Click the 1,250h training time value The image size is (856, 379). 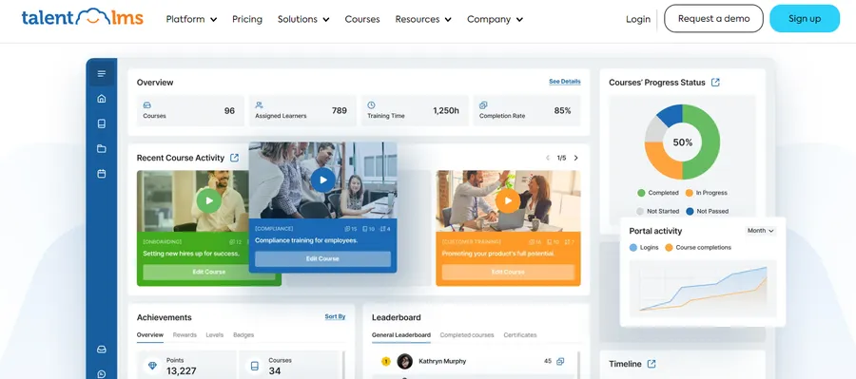click(x=446, y=111)
